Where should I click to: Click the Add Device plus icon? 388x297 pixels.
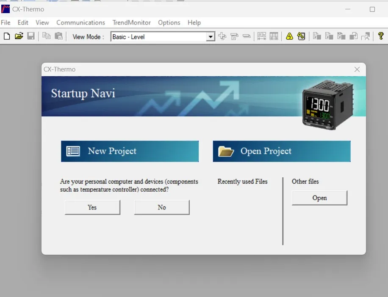tap(222, 36)
